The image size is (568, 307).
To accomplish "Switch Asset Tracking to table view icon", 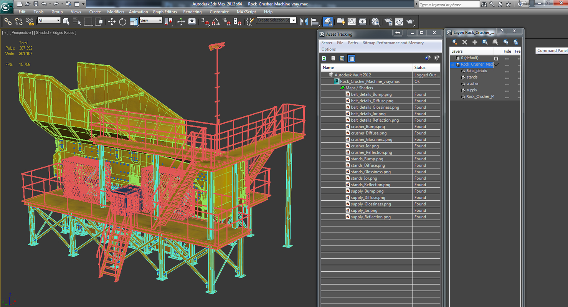I will point(351,58).
